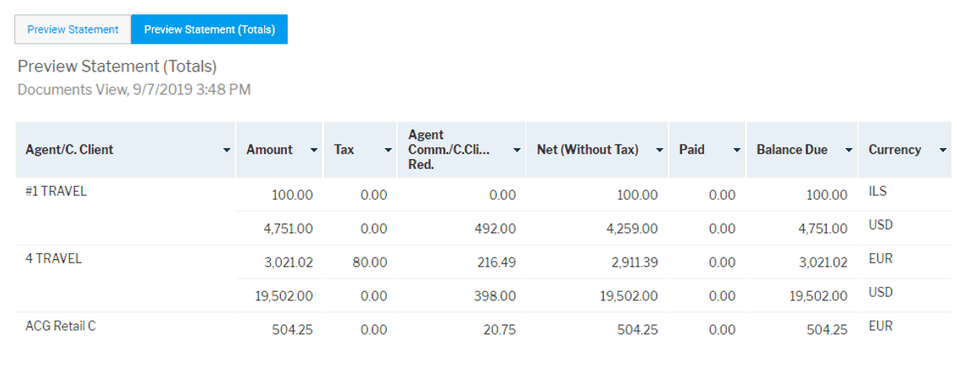Click the Balance Due column header text
This screenshot has height=366, width=957.
pos(792,150)
